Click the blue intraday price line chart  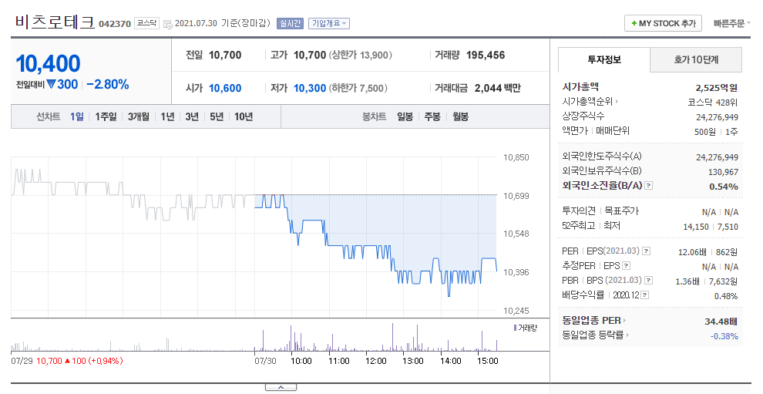375,245
